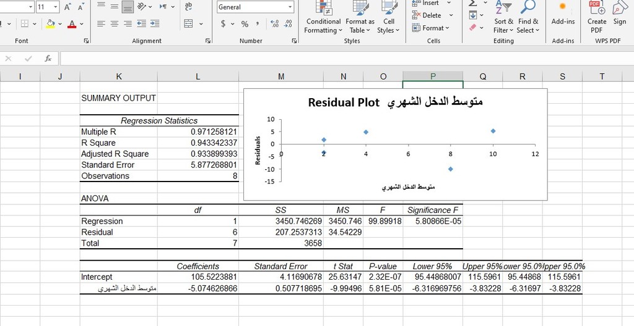Click the Increase Font Size icon
This screenshot has height=326, width=634.
coord(68,7)
